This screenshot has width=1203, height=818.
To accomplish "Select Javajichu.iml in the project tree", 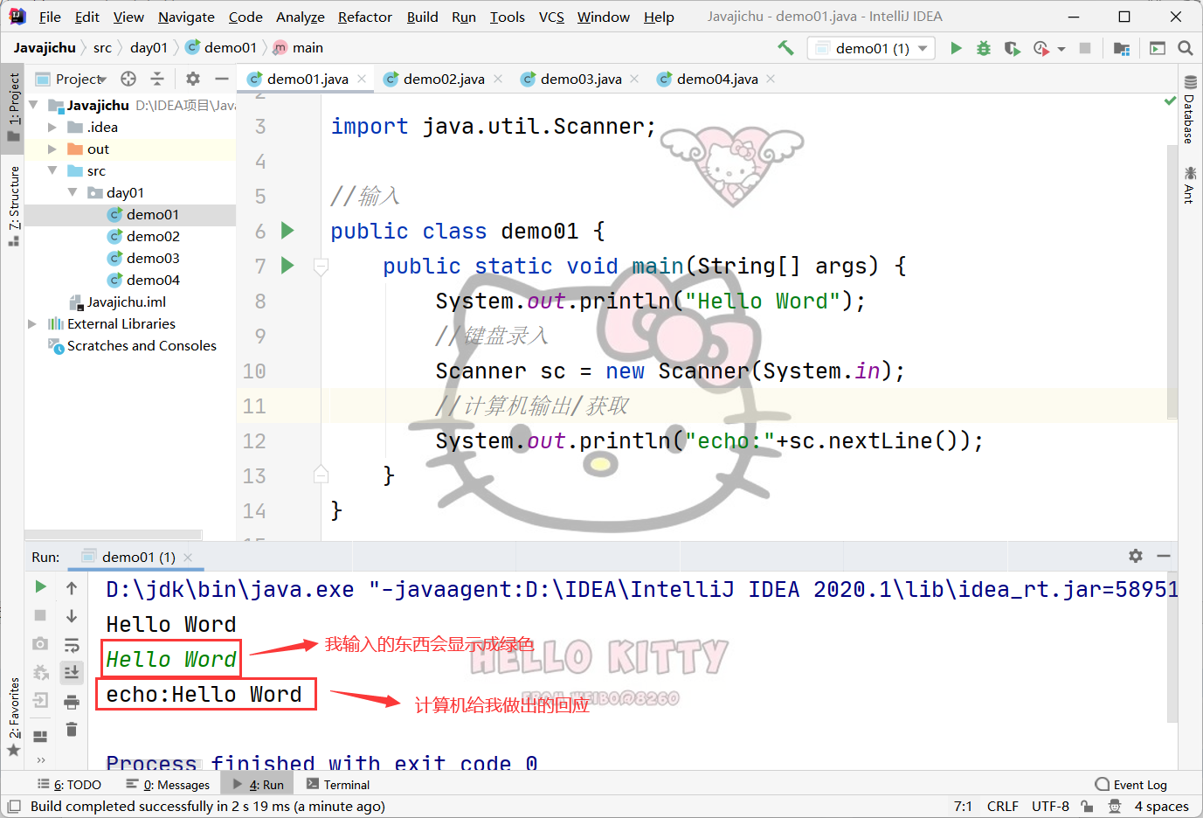I will (x=127, y=302).
